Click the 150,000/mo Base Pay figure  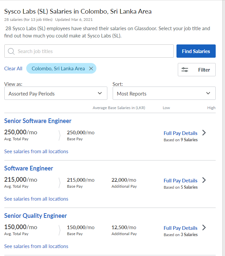[81, 227]
